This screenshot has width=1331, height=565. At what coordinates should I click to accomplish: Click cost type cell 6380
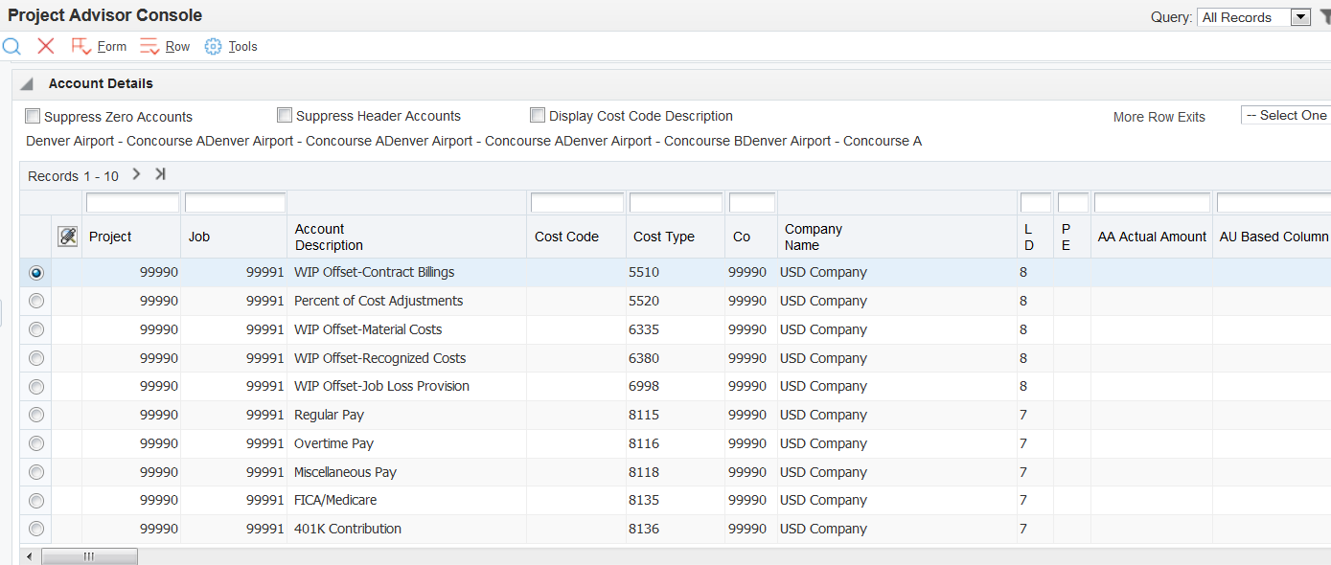[x=675, y=358]
